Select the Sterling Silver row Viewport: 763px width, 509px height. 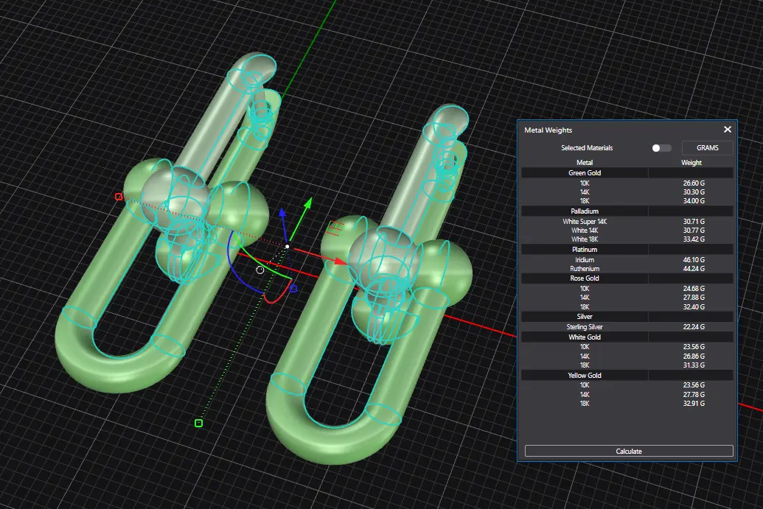pyautogui.click(x=627, y=327)
